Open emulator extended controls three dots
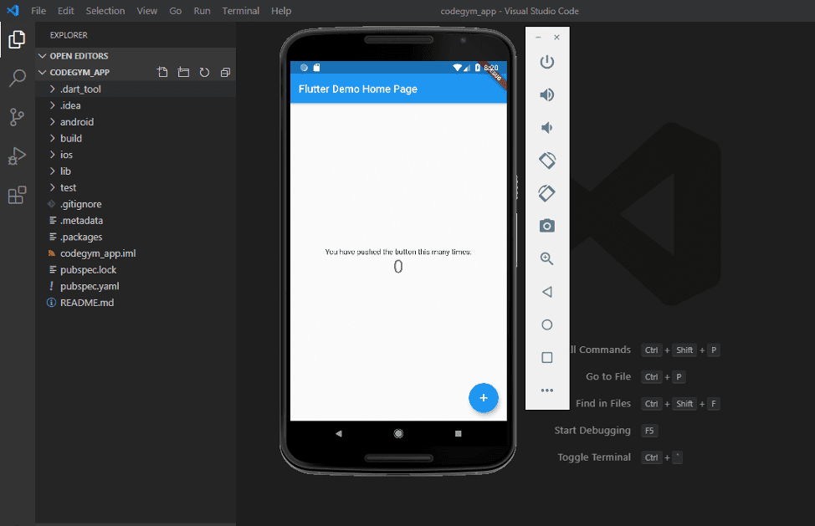Image resolution: width=815 pixels, height=526 pixels. [x=546, y=391]
